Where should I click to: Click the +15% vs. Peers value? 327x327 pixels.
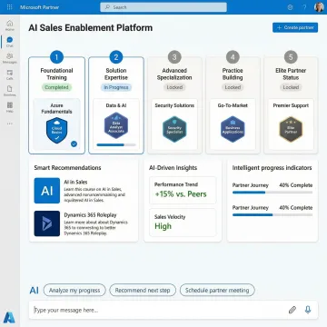coord(181,194)
